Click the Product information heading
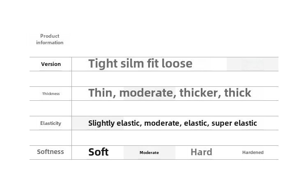Image resolution: width=308 pixels, height=172 pixels. 50,39
